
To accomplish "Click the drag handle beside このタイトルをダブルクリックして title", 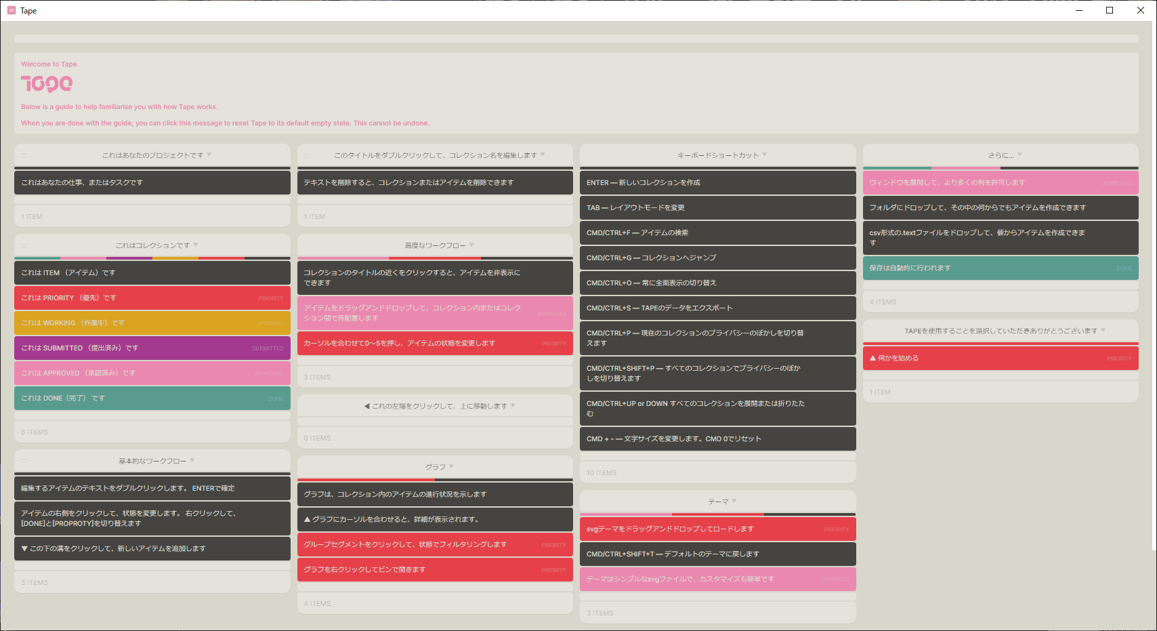I will pos(307,156).
